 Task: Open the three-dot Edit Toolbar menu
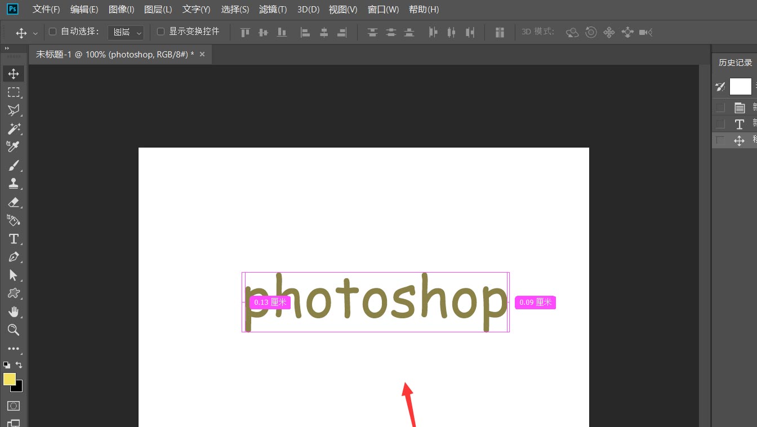pos(14,349)
